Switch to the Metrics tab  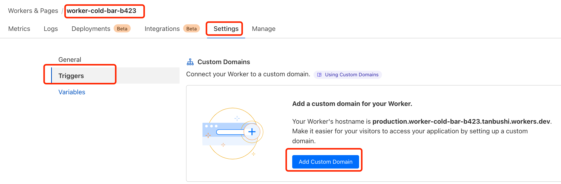point(19,29)
